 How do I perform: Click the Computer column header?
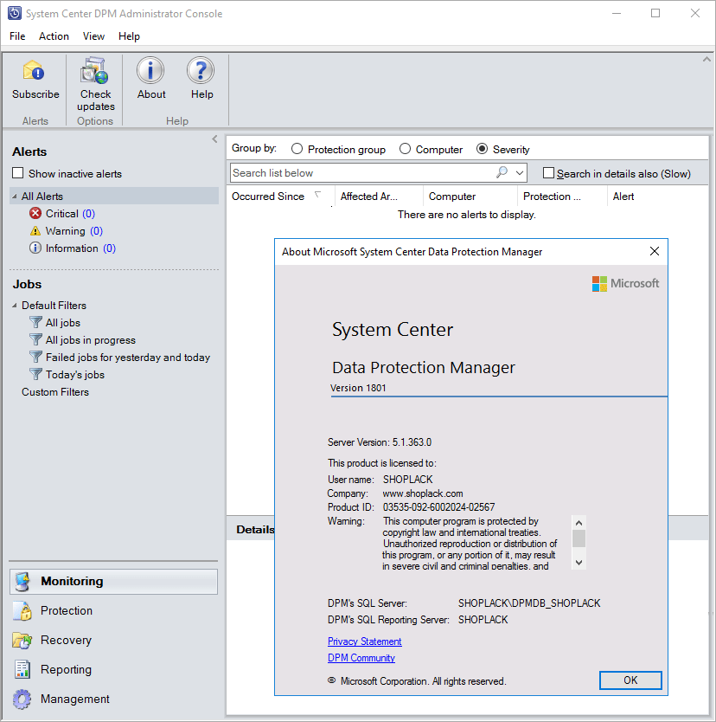[470, 197]
